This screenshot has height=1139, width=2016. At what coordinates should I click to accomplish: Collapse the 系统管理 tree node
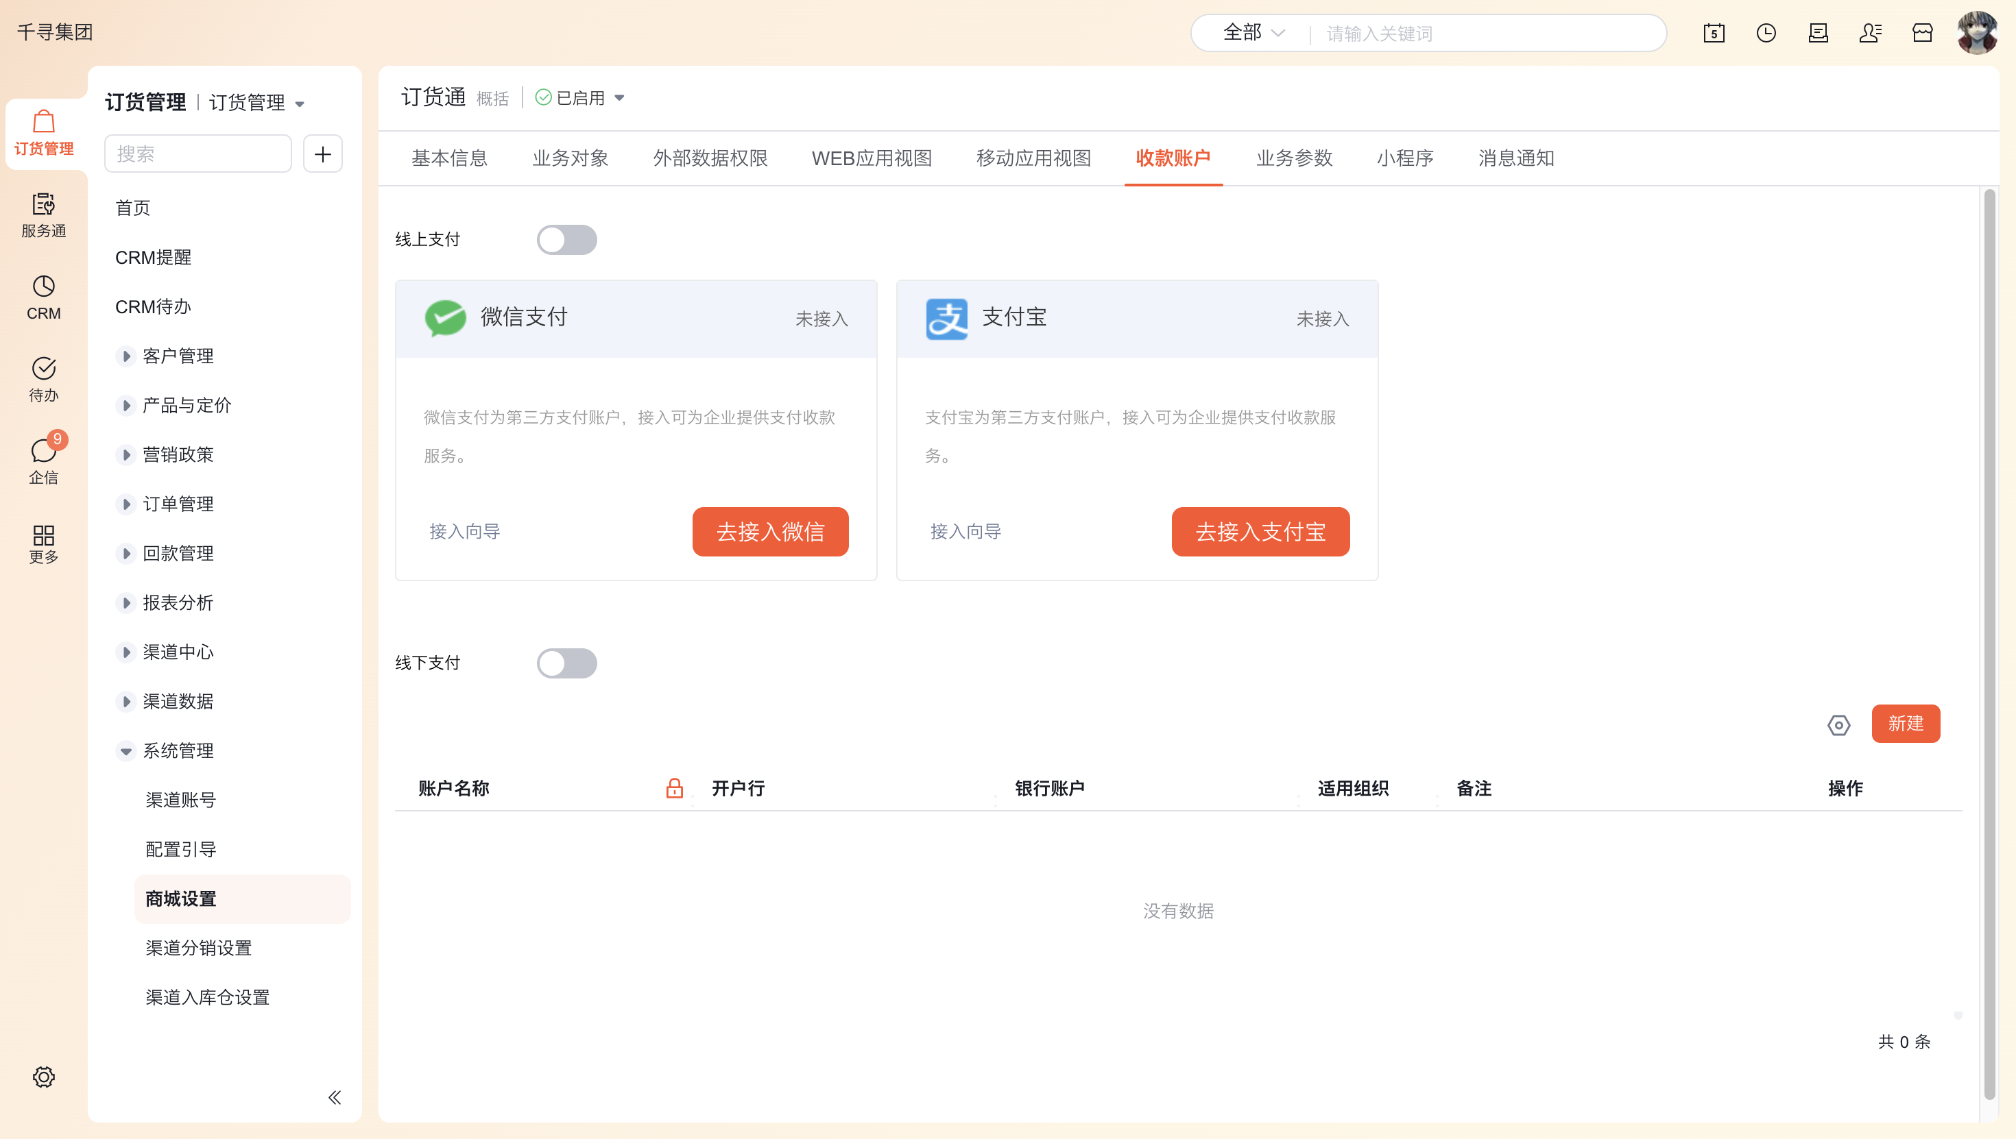click(x=125, y=751)
